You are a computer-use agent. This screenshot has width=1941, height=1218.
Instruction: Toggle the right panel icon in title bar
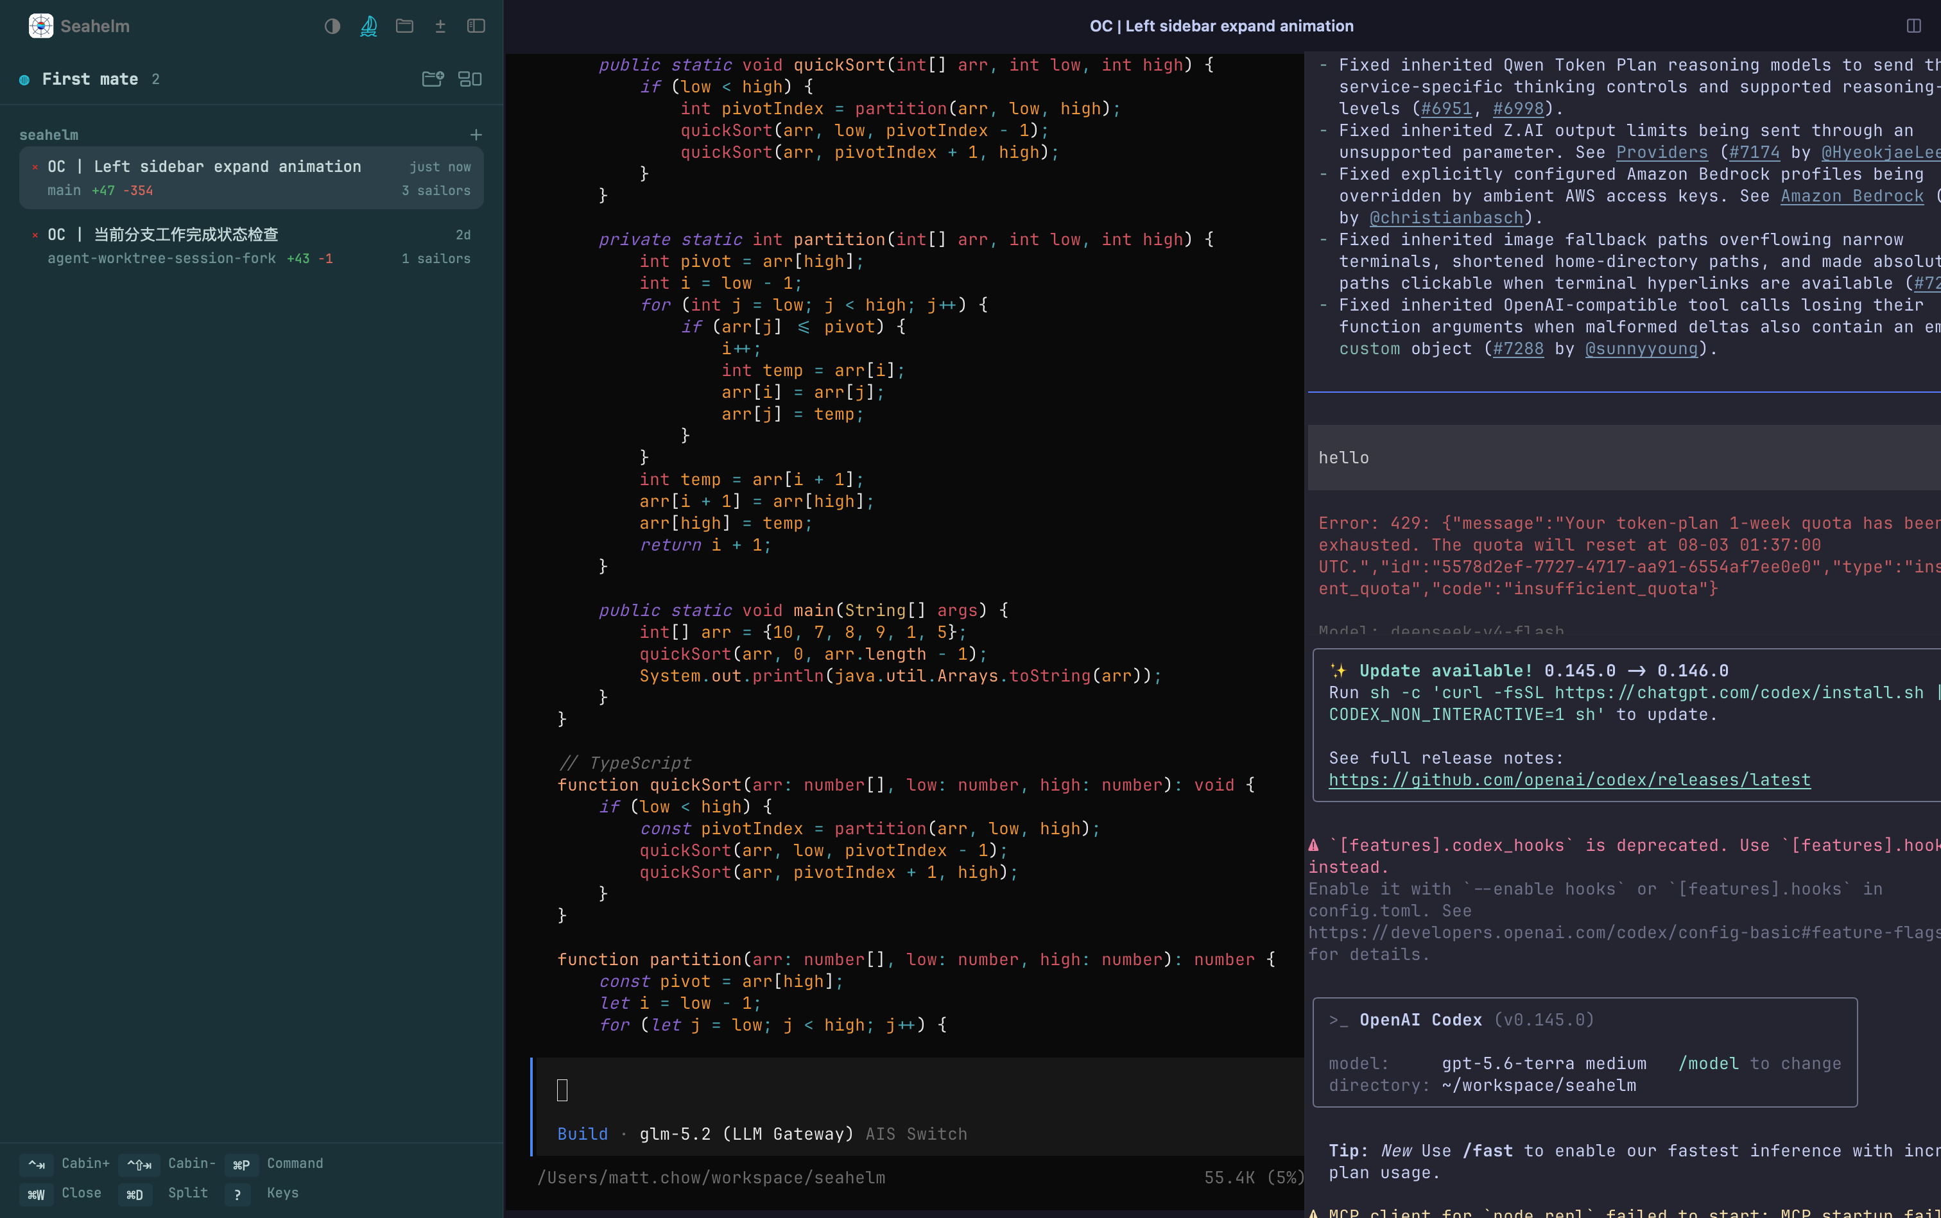(1913, 26)
